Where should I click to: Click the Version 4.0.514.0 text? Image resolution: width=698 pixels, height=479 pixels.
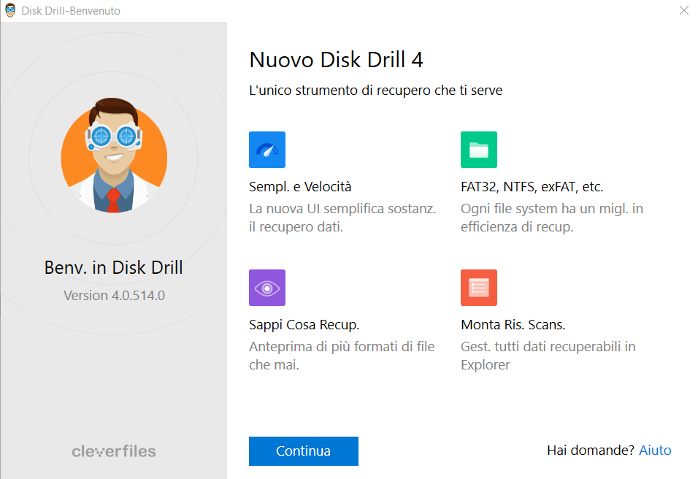(x=114, y=296)
